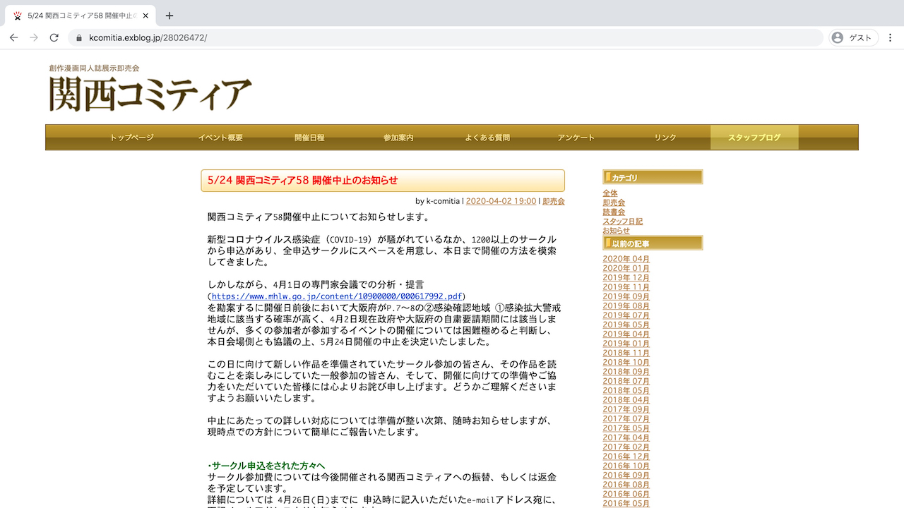Image resolution: width=904 pixels, height=508 pixels.
Task: Open archive 2016年 09月
Action: [626, 476]
